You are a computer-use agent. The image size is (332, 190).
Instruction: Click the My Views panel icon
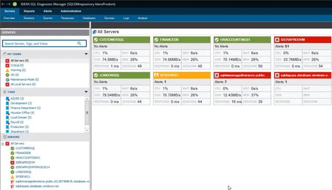4,54
